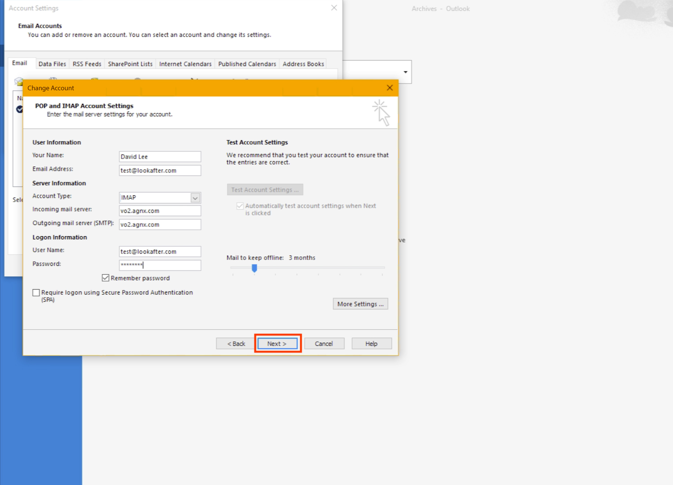The width and height of the screenshot is (673, 485).
Task: Close the Account Settings window
Action: point(334,8)
